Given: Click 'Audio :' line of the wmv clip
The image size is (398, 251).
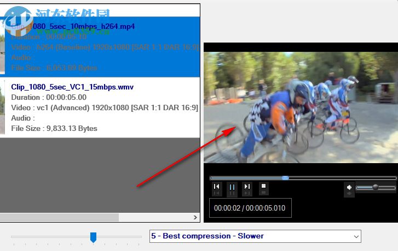Looking at the screenshot, I should pos(23,118).
